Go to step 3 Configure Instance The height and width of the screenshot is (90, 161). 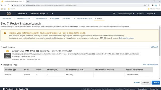pyautogui.click(x=40, y=18)
